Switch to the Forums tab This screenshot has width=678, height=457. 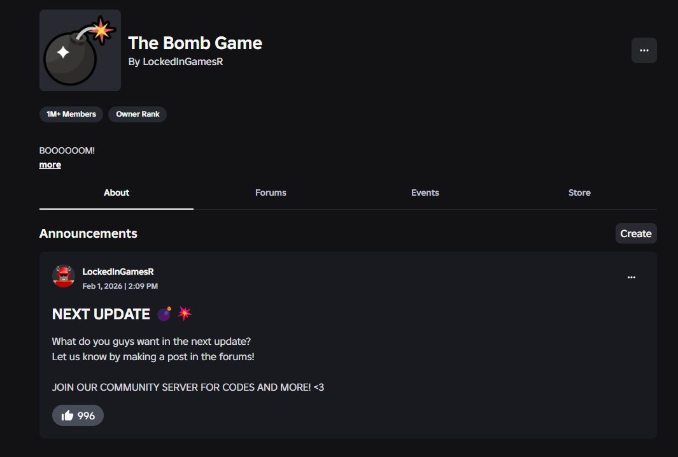pos(271,192)
